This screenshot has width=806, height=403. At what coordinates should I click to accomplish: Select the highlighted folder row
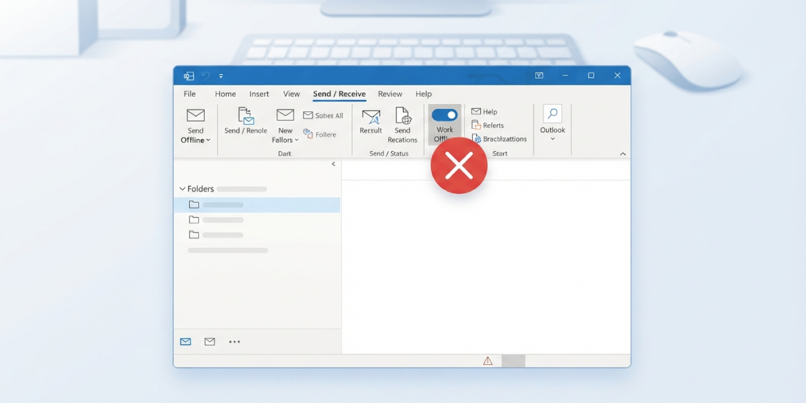tap(257, 205)
